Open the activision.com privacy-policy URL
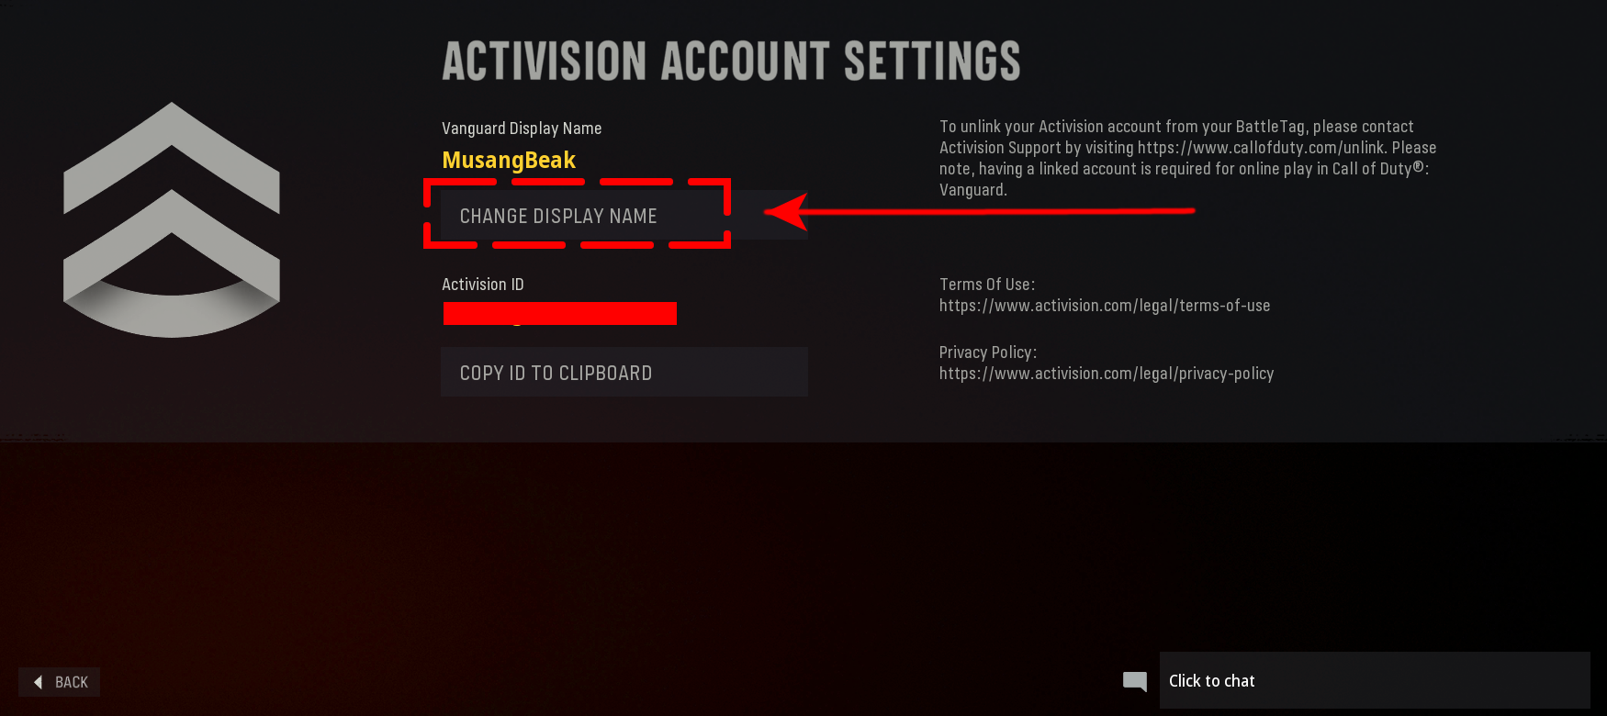 pos(1107,374)
